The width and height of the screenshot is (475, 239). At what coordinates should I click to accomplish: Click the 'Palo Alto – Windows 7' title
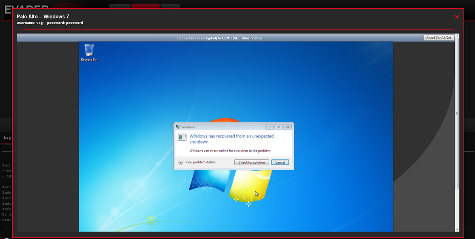(x=43, y=17)
